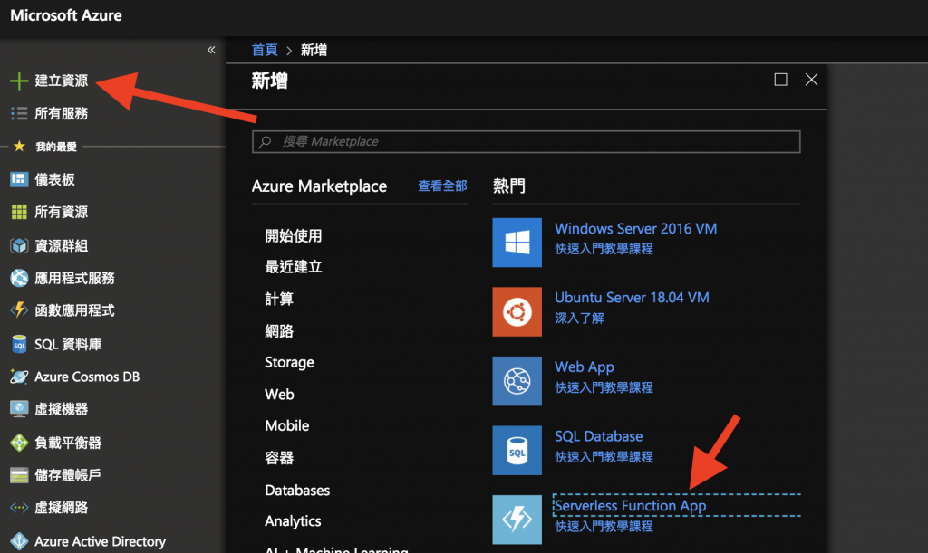The image size is (928, 553).
Task: Click the green plus icon for 建立資源
Action: coord(19,81)
